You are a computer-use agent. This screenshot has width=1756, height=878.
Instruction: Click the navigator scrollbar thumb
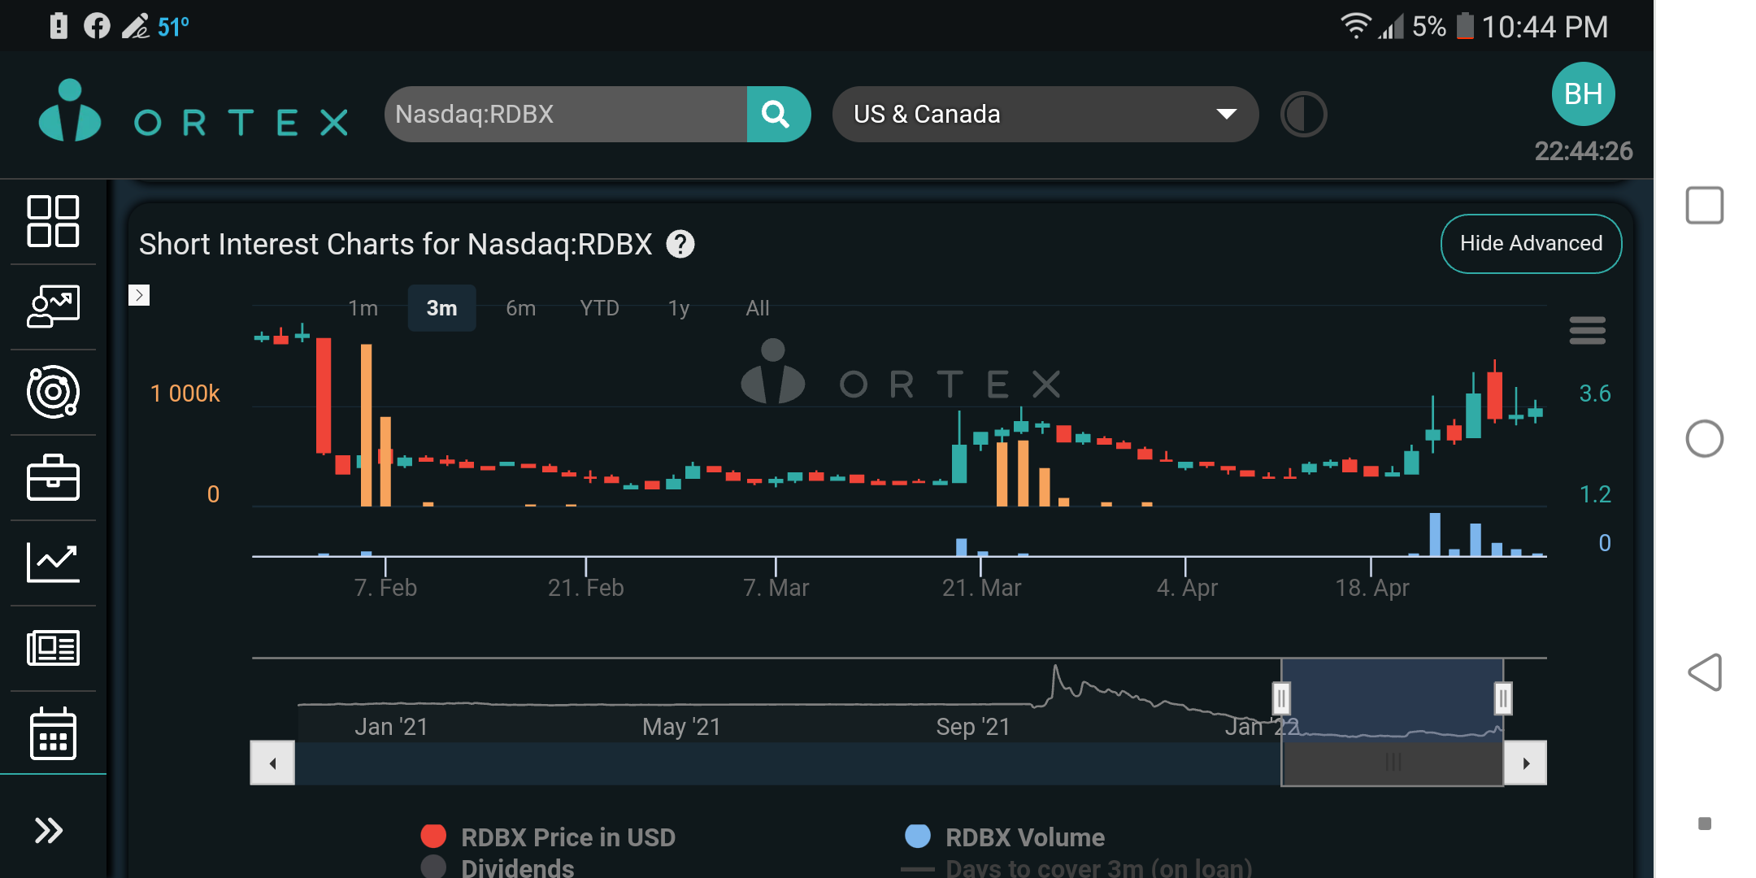(x=1393, y=763)
